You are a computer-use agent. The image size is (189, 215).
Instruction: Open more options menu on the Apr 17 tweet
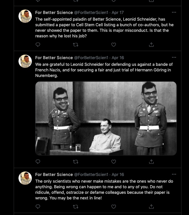174,13
